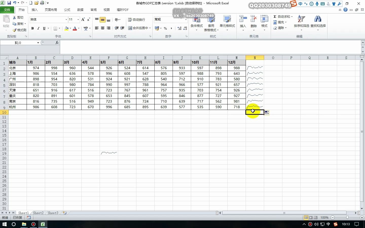365x228 pixels.
Task: Click the Decrease Font Size icon
Action: pyautogui.click(x=88, y=20)
